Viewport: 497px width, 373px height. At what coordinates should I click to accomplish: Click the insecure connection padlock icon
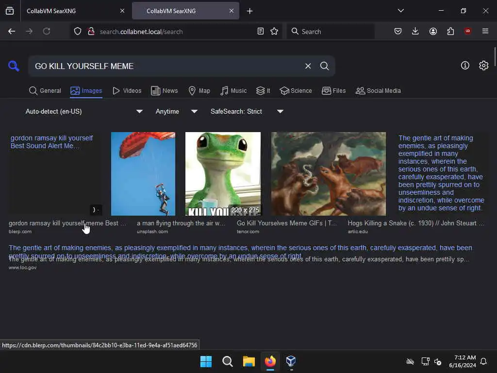click(91, 31)
